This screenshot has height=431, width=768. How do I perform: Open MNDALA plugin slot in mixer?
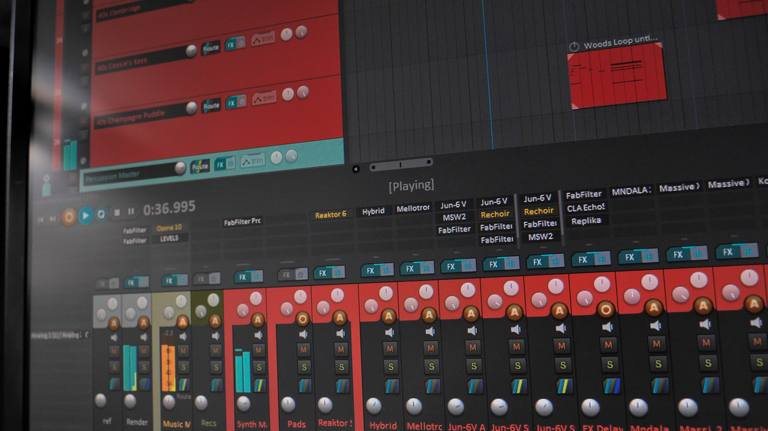tap(631, 191)
